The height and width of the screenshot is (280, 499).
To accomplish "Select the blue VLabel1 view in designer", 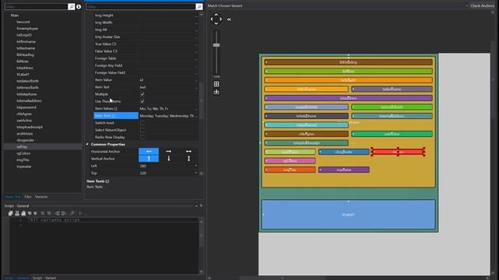I will (x=349, y=215).
